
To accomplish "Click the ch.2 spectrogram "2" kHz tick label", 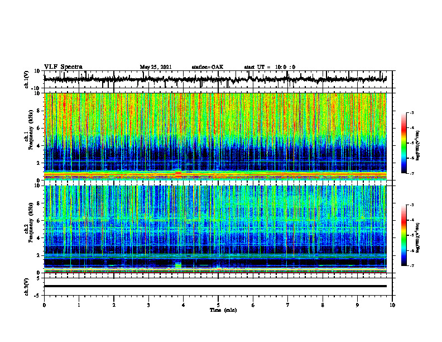I will coord(39,255).
